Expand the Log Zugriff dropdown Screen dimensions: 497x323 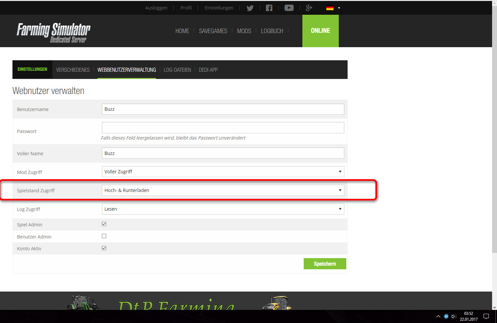[223, 209]
